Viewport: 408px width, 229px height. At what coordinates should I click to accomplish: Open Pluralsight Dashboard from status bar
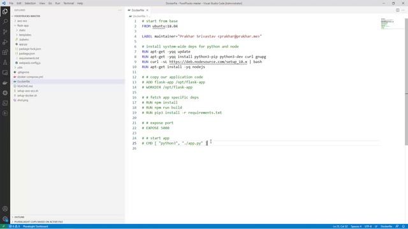point(36,226)
